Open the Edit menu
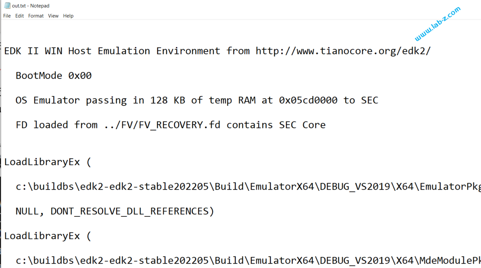Viewport: 481px width, 268px height. (x=19, y=16)
